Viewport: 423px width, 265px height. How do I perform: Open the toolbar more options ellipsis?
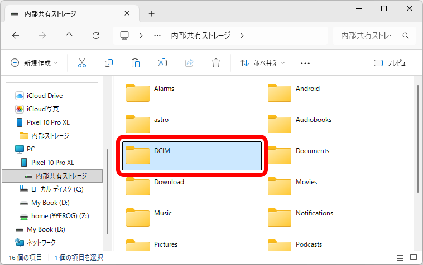pyautogui.click(x=305, y=63)
